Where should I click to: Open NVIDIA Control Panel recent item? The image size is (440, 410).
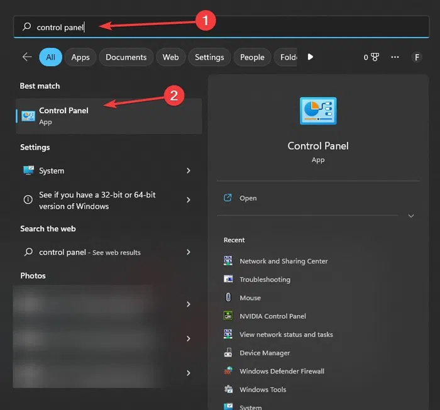(x=273, y=316)
